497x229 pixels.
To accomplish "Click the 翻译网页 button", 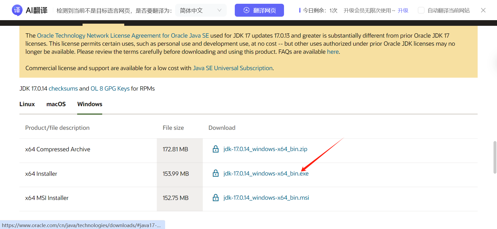I will (x=259, y=10).
